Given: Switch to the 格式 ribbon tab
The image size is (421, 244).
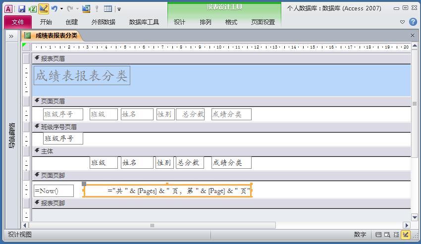Looking at the screenshot, I should [x=231, y=22].
